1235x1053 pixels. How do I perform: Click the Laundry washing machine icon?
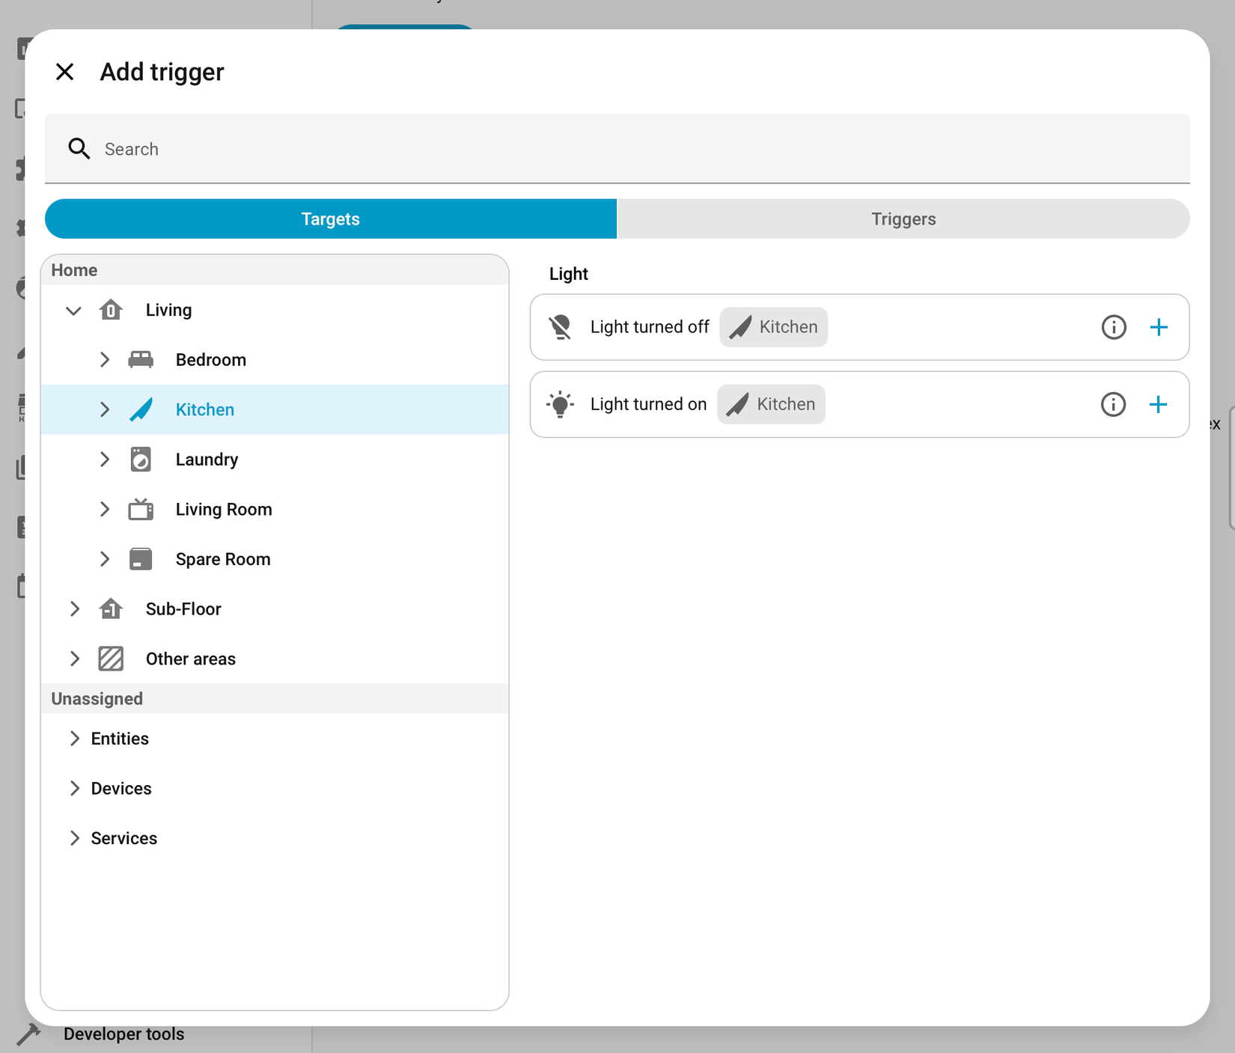pyautogui.click(x=141, y=459)
